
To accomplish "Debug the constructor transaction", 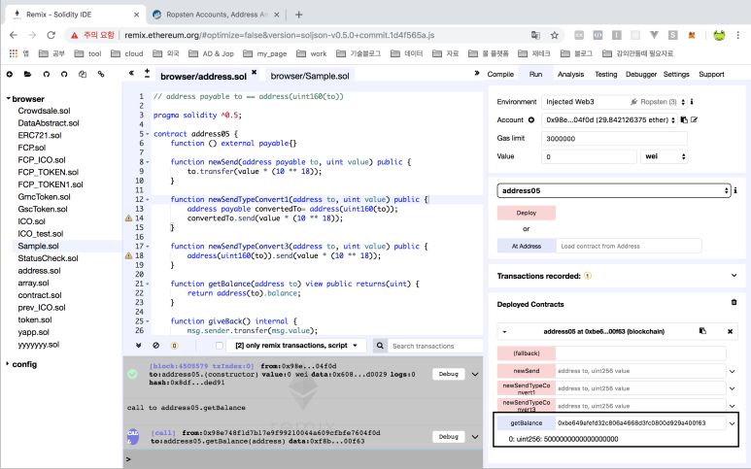I will [x=448, y=374].
